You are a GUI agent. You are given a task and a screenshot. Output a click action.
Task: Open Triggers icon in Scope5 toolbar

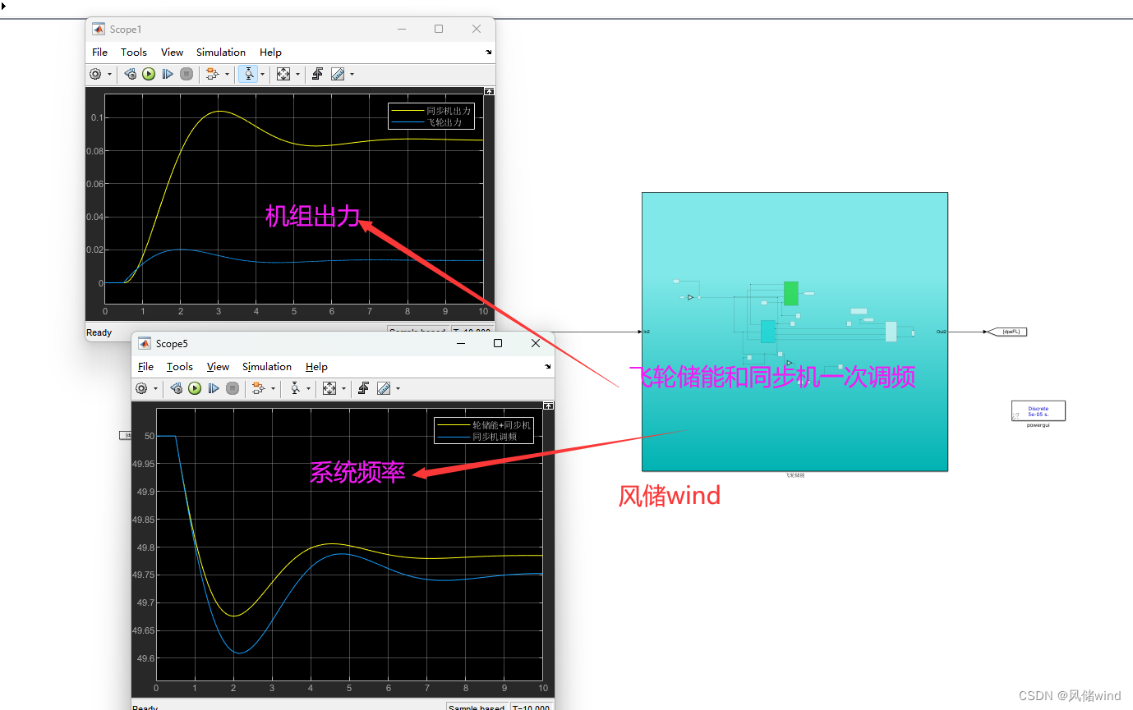[x=364, y=388]
